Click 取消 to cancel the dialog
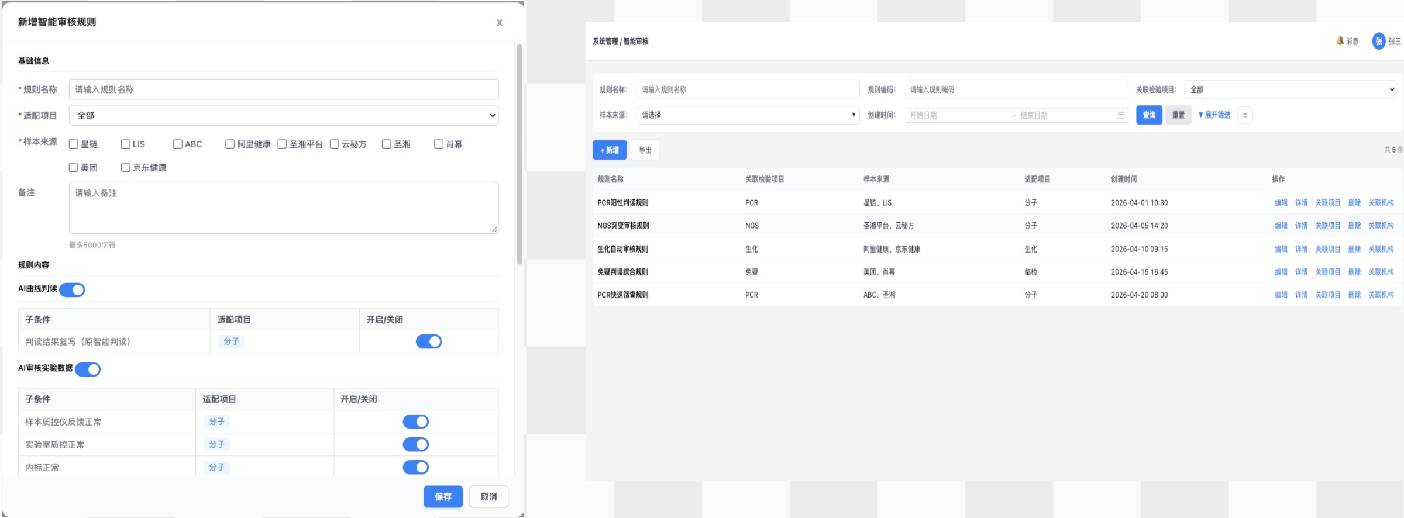 point(488,496)
